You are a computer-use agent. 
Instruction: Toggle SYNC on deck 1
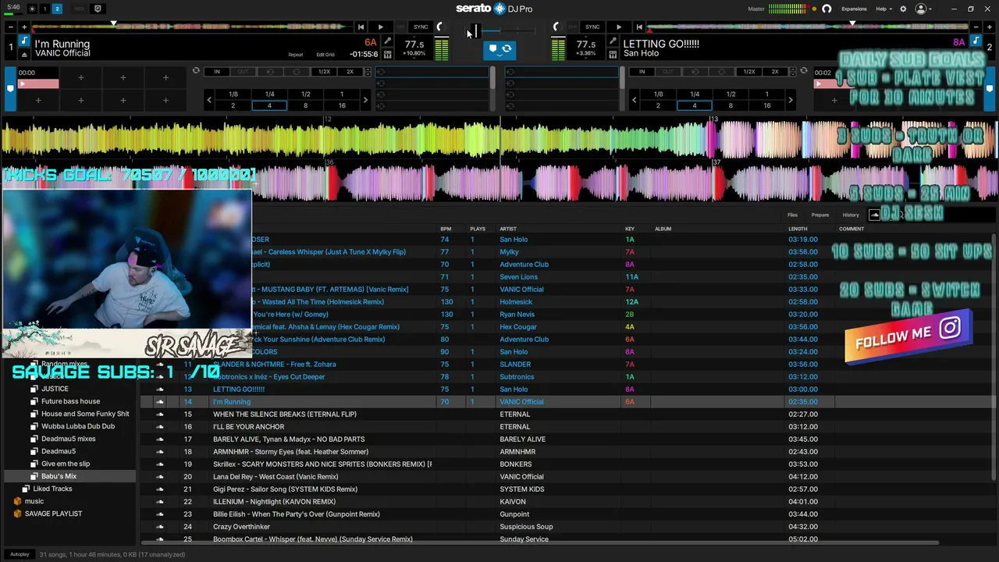pyautogui.click(x=421, y=27)
